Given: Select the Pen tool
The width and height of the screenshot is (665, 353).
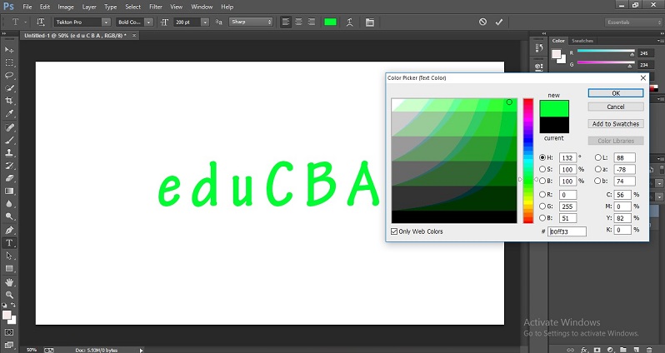Looking at the screenshot, I should click(9, 230).
